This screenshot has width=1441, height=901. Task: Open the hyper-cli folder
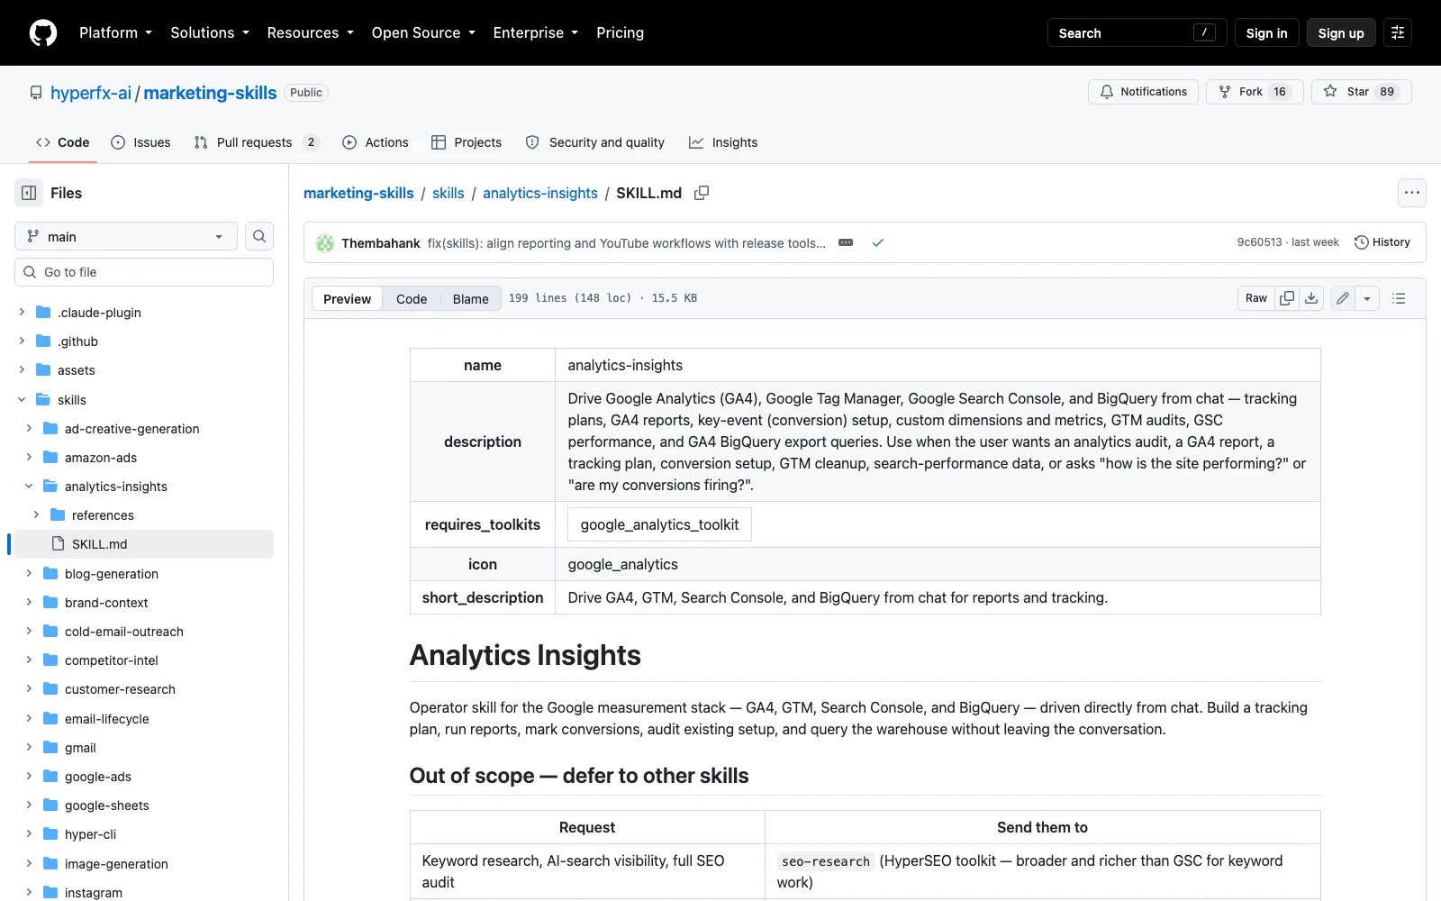(90, 834)
